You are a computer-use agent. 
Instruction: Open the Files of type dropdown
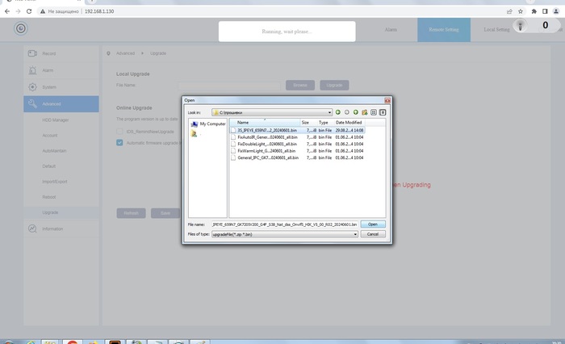pyautogui.click(x=354, y=233)
